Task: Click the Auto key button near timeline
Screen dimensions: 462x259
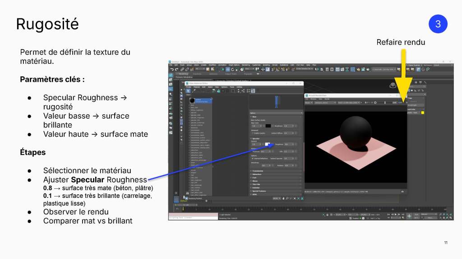Action: point(416,214)
